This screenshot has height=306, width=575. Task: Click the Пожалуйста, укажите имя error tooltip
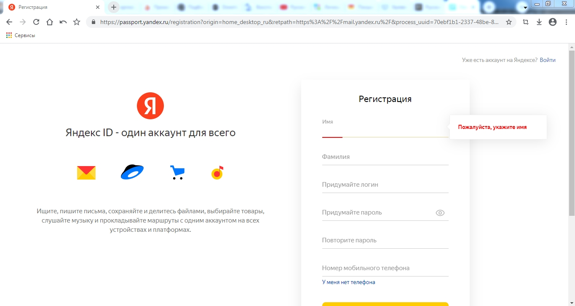[498, 127]
